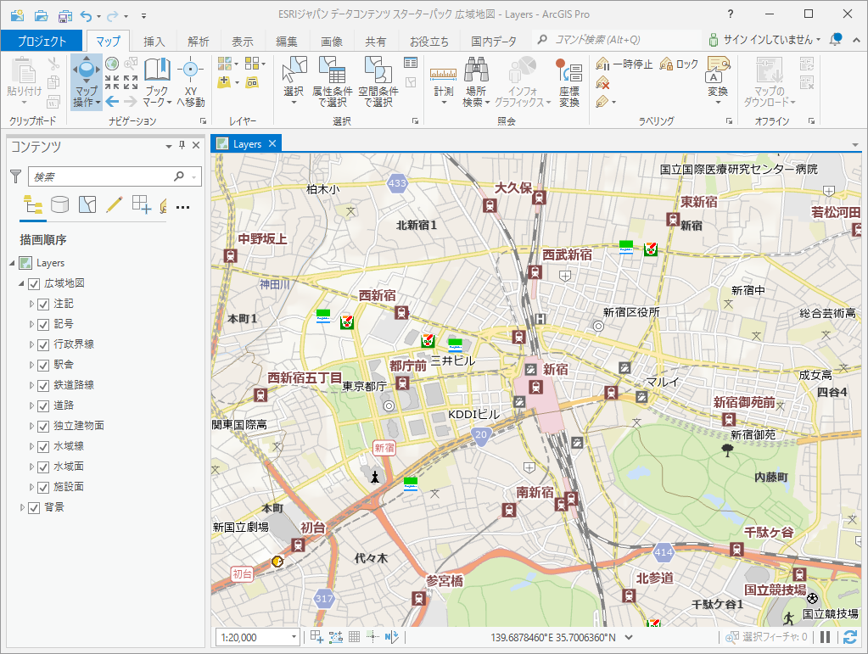Show list by drawing order view
This screenshot has width=868, height=654.
point(32,204)
